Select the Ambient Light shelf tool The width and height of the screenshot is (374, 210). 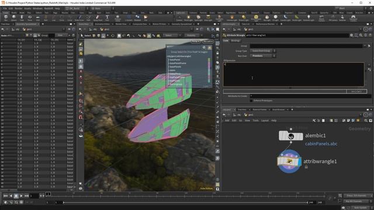click(309, 17)
